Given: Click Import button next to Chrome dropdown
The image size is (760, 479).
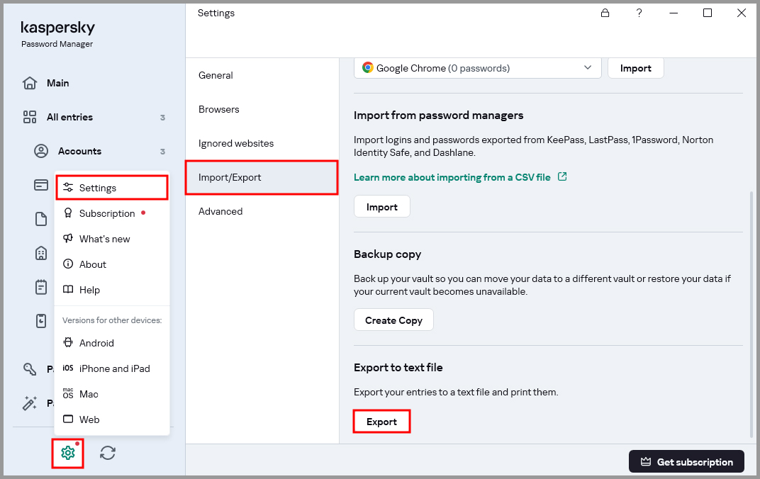Looking at the screenshot, I should point(635,68).
